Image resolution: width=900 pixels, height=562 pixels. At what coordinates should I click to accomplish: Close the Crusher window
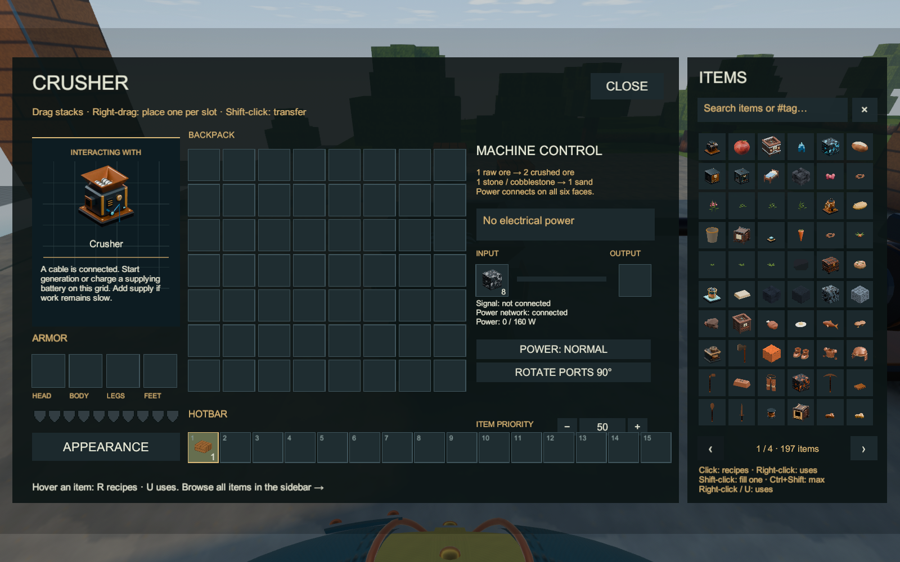(627, 86)
